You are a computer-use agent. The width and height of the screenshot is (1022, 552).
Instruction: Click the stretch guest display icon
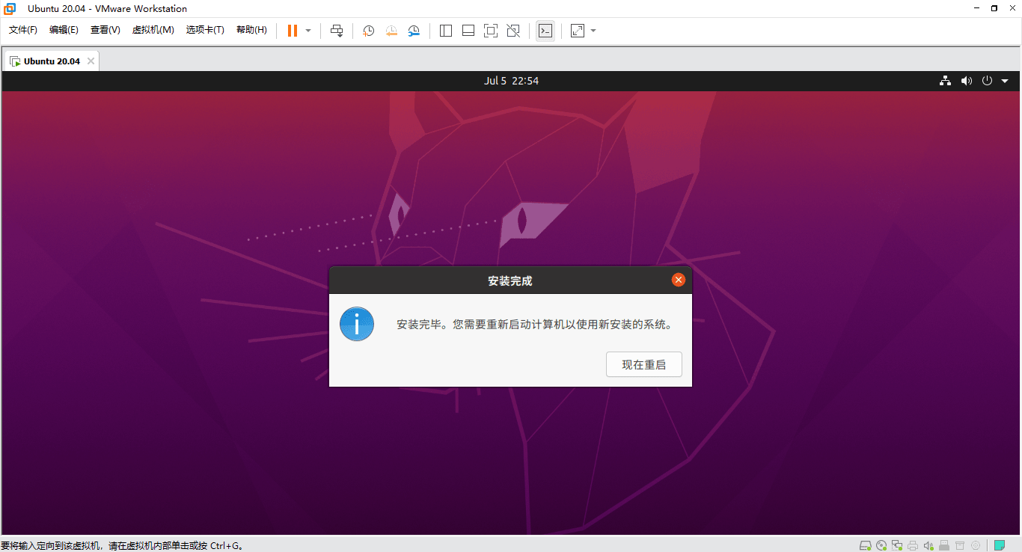pos(578,31)
